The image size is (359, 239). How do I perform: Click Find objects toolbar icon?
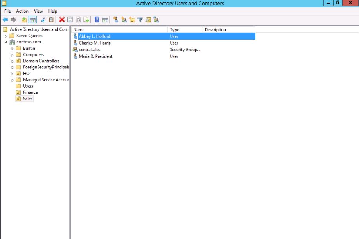[x=148, y=20]
